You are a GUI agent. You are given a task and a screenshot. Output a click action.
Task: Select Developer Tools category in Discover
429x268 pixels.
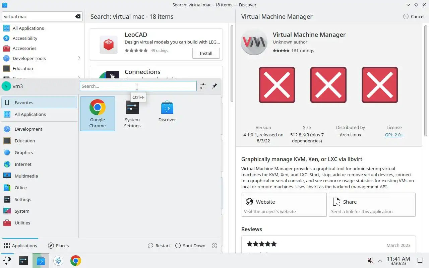click(x=42, y=58)
